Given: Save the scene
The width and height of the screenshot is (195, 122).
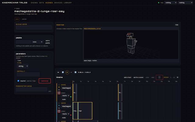Looking at the screenshot, I should coord(17,19).
